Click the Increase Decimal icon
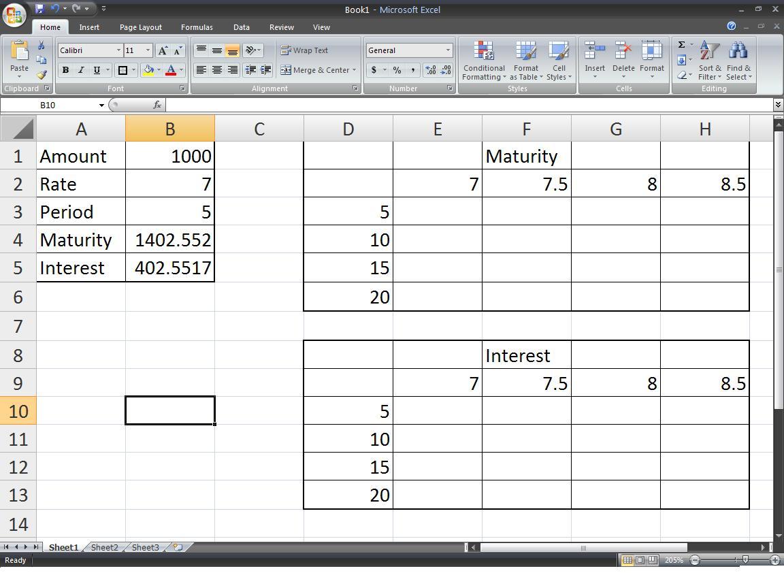Viewport: 784px width, 588px height. coord(429,69)
